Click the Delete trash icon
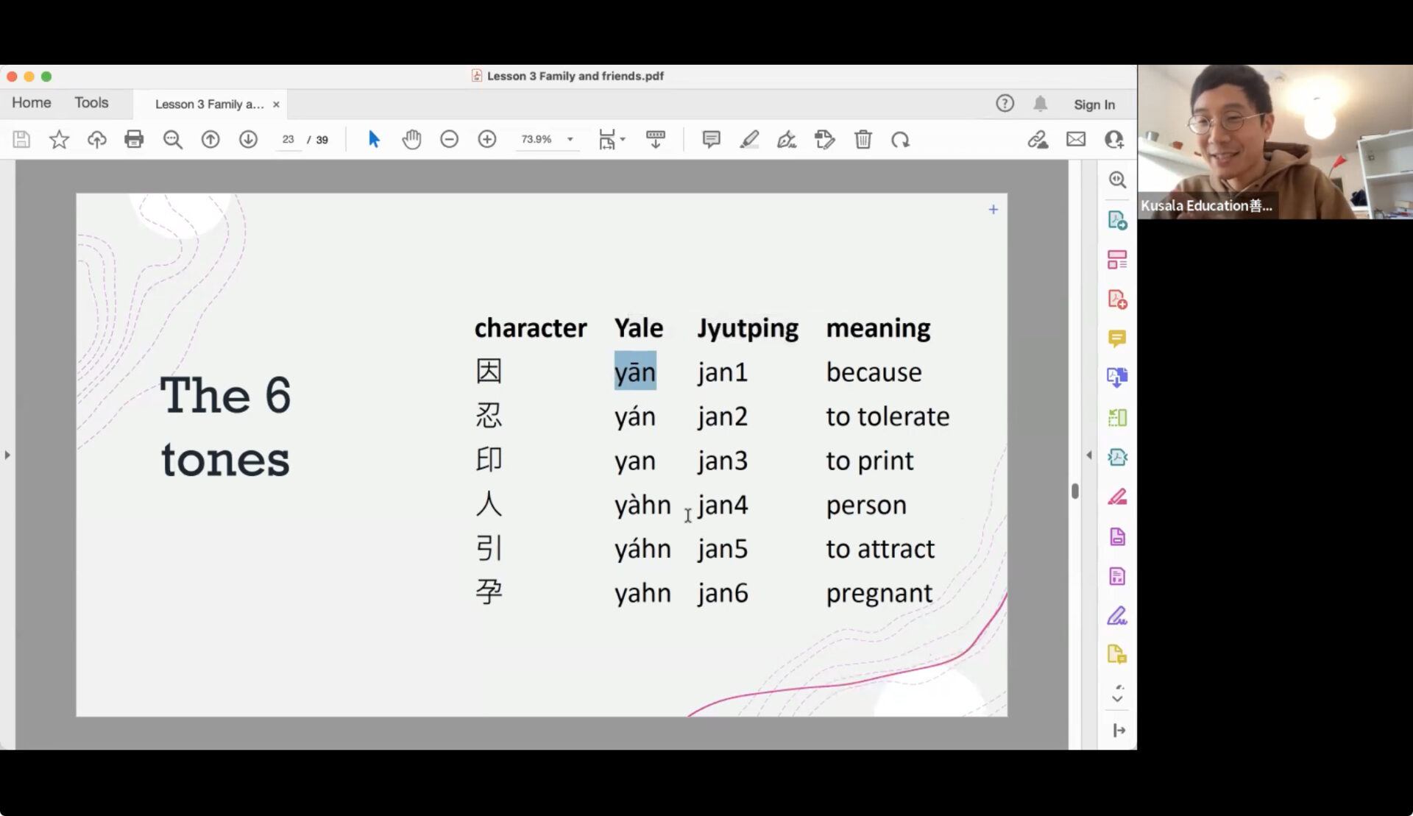The width and height of the screenshot is (1413, 816). pos(863,139)
